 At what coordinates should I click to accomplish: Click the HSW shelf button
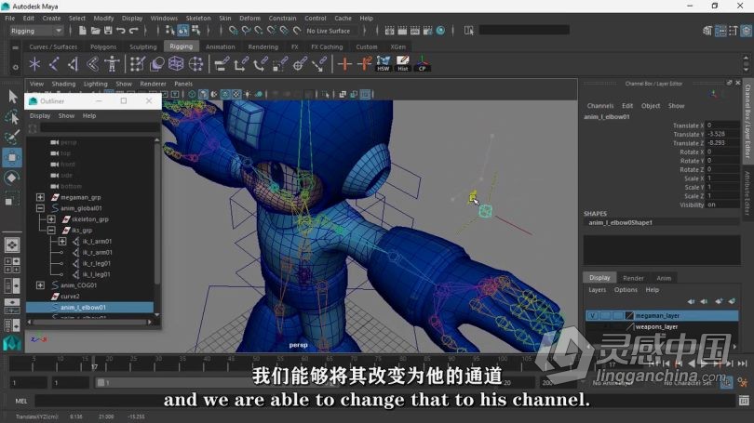click(x=384, y=63)
